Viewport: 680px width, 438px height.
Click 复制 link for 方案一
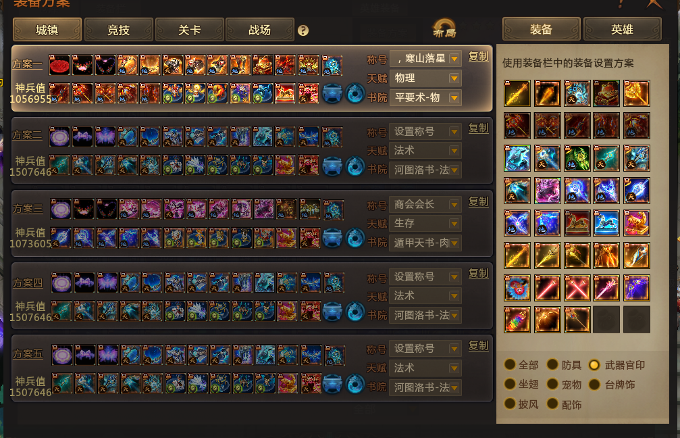click(x=478, y=56)
